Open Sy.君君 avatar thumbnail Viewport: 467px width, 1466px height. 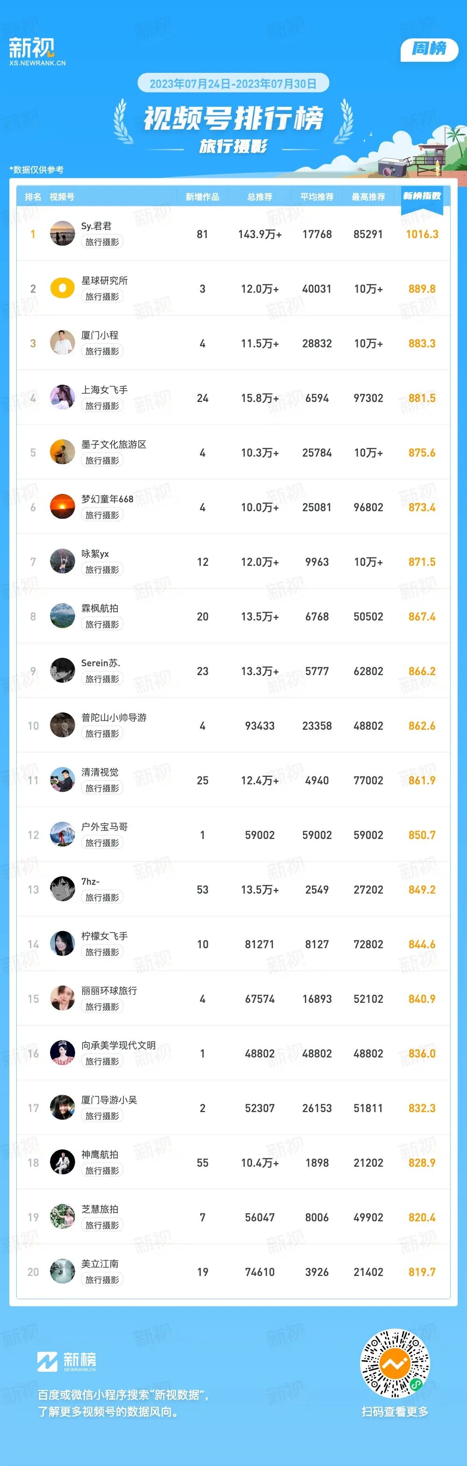coord(63,234)
